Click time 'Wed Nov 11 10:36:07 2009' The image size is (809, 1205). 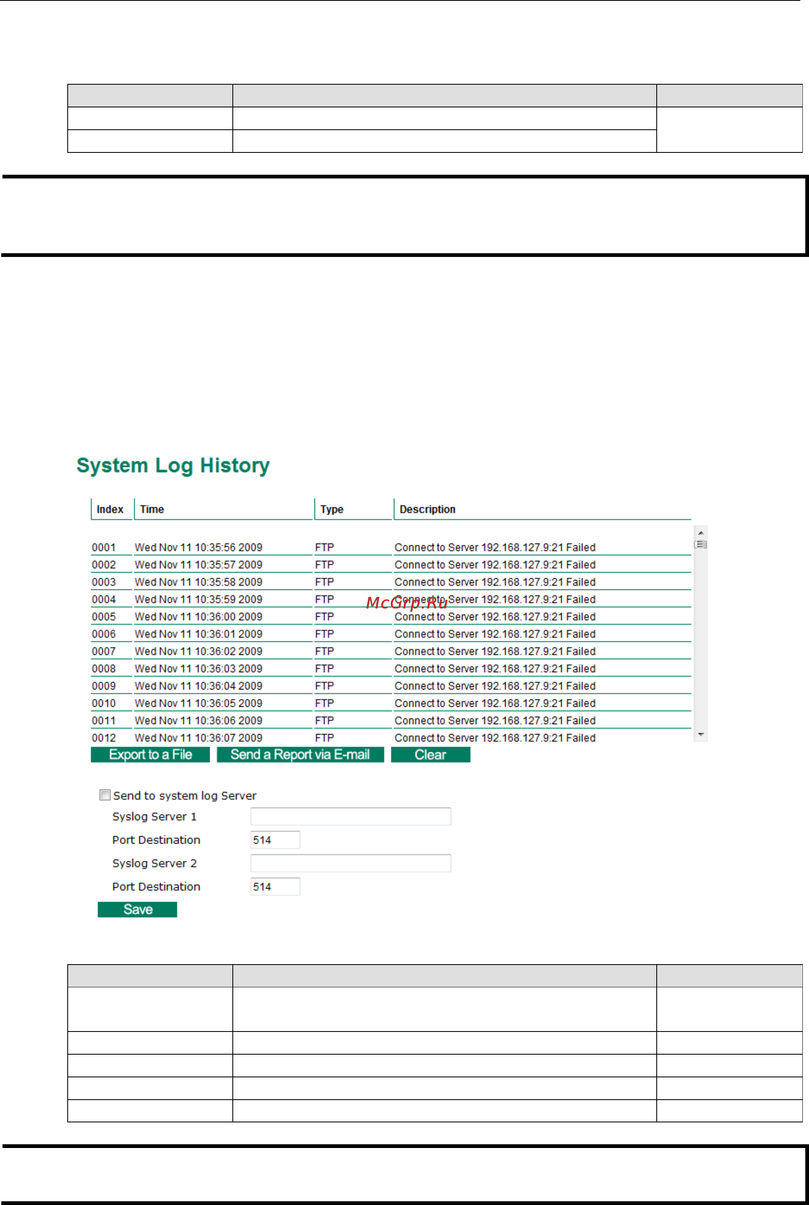click(199, 737)
